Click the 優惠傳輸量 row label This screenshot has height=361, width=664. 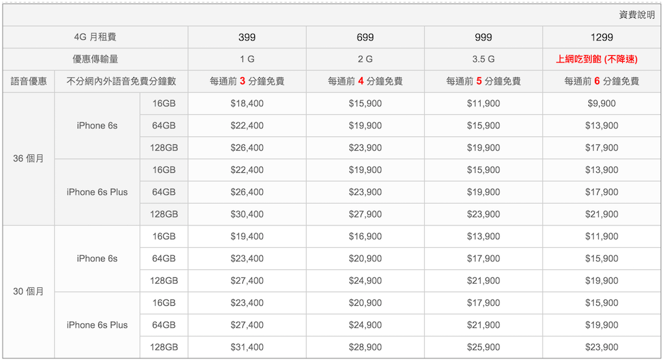pyautogui.click(x=96, y=59)
